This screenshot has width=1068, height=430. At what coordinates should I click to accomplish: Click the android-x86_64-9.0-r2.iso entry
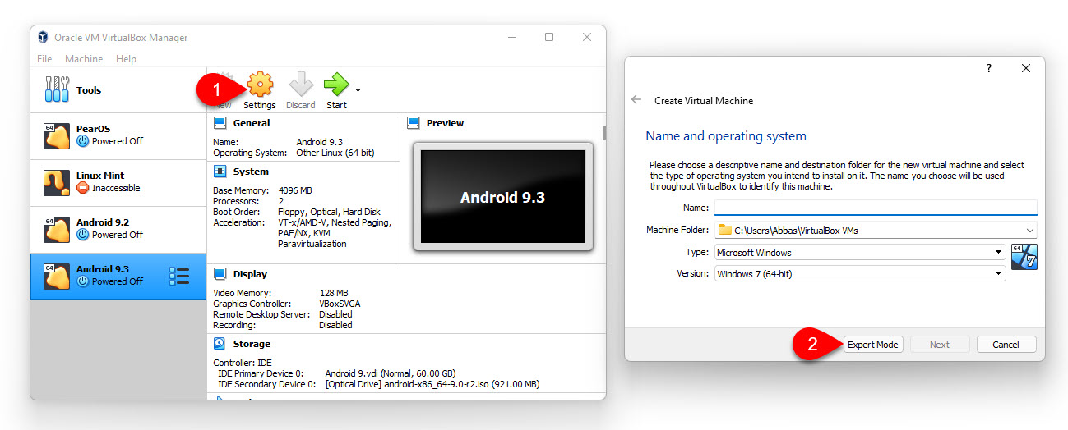(x=432, y=384)
